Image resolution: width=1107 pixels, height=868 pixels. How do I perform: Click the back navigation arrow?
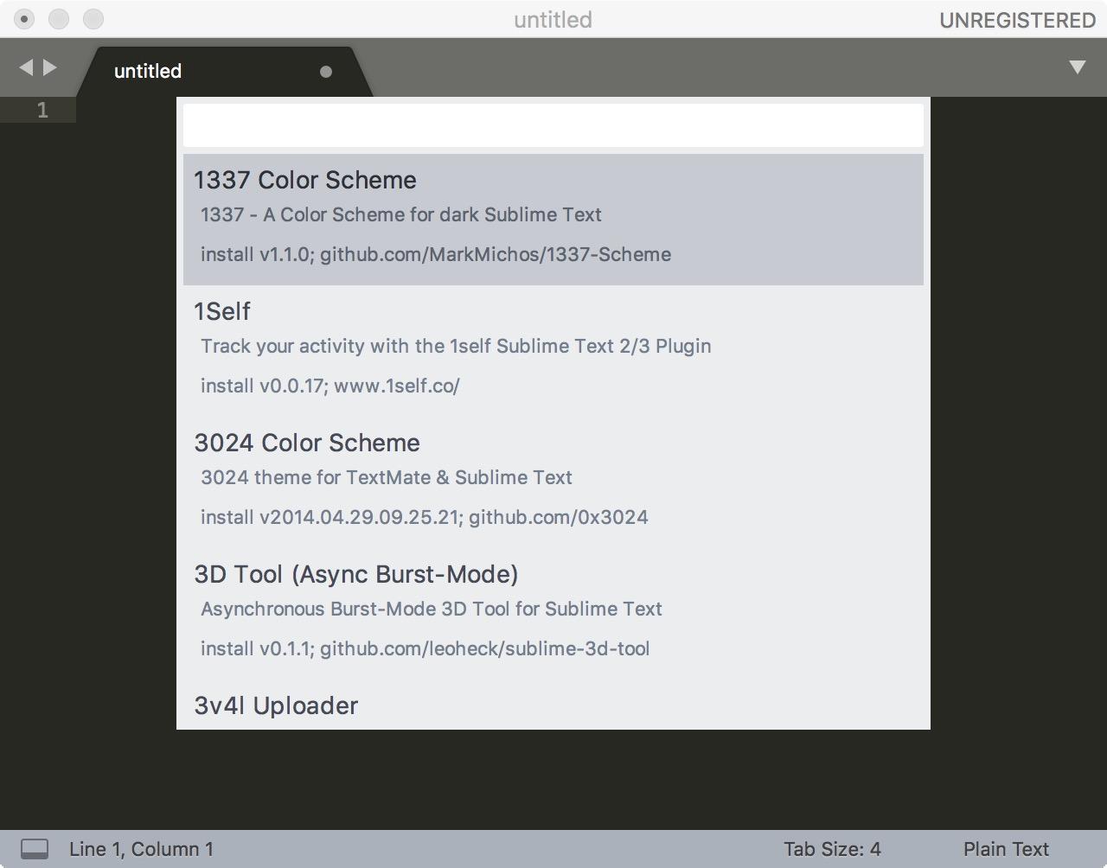pos(25,67)
